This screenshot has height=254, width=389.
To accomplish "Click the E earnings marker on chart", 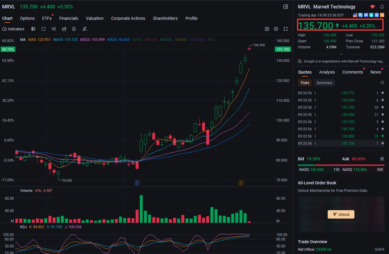I will pyautogui.click(x=137, y=183).
